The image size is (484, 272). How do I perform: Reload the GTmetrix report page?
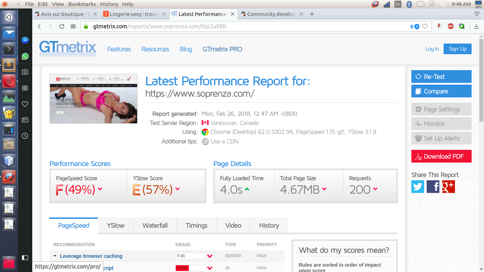tap(62, 26)
